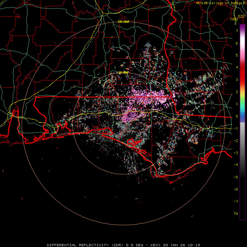Click the "100 NMI" range ring label
The height and width of the screenshot is (247, 247).
[x=123, y=22]
